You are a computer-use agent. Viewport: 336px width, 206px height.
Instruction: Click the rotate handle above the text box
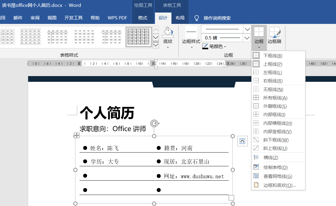pyautogui.click(x=154, y=123)
